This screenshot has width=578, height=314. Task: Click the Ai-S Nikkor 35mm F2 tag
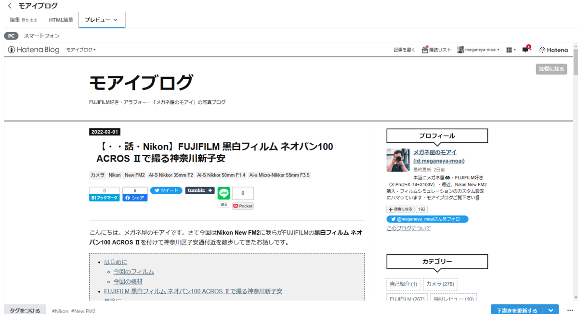coord(171,175)
